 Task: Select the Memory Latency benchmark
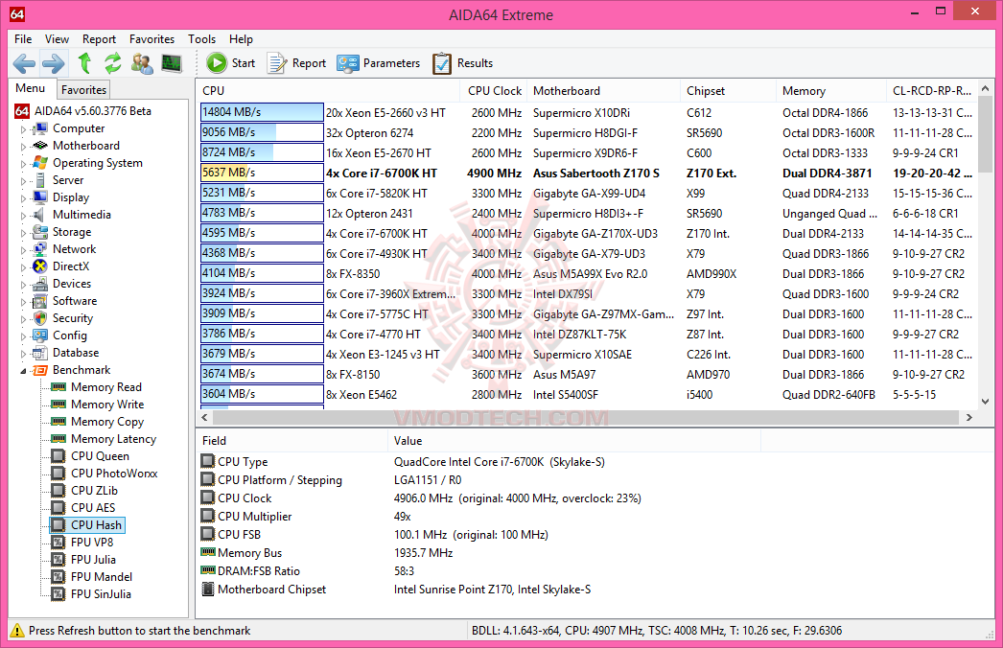tap(113, 439)
